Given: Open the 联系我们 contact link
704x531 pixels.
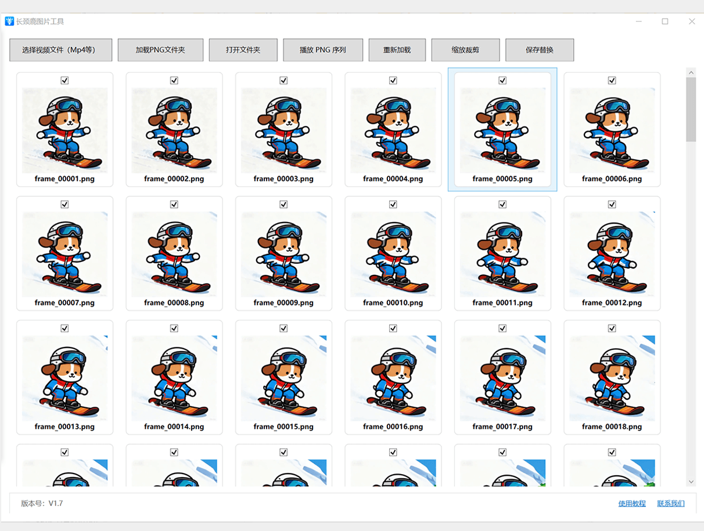Looking at the screenshot, I should click(x=671, y=504).
